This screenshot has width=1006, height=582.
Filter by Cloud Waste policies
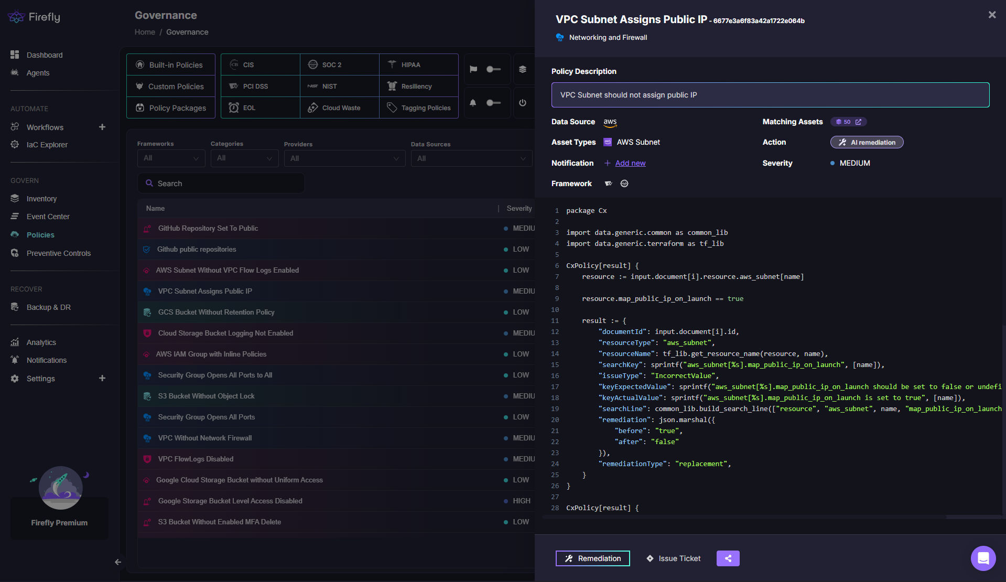tap(340, 108)
